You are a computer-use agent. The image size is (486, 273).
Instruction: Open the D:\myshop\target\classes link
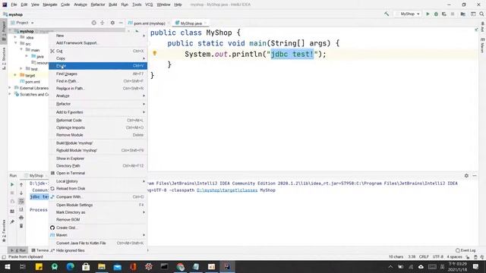click(x=227, y=190)
